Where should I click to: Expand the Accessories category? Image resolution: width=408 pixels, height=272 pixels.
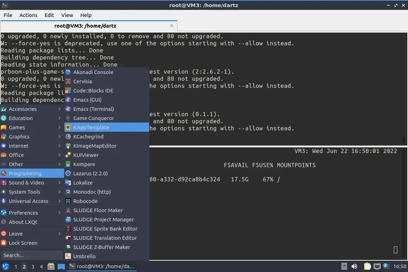(x=32, y=109)
